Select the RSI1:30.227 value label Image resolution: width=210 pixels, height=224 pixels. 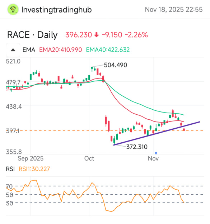pyautogui.click(x=34, y=169)
